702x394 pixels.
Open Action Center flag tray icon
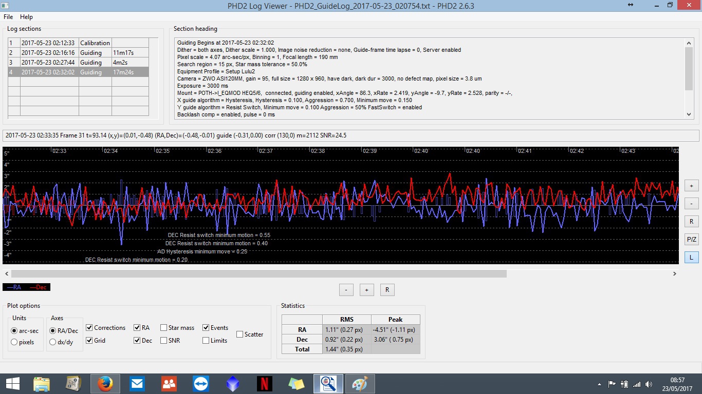[612, 384]
